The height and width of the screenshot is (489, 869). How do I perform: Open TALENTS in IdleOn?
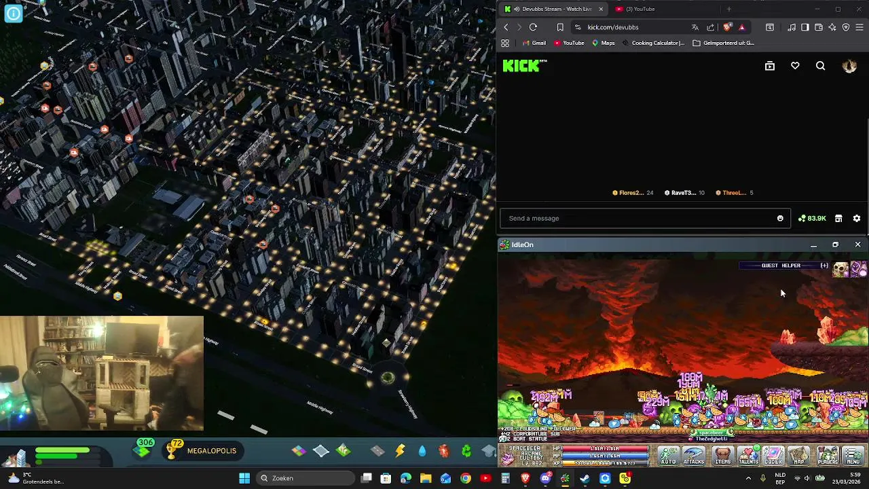[x=748, y=455]
